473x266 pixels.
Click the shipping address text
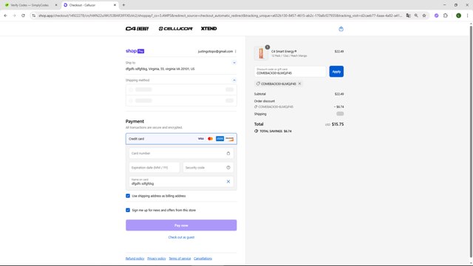pos(160,69)
